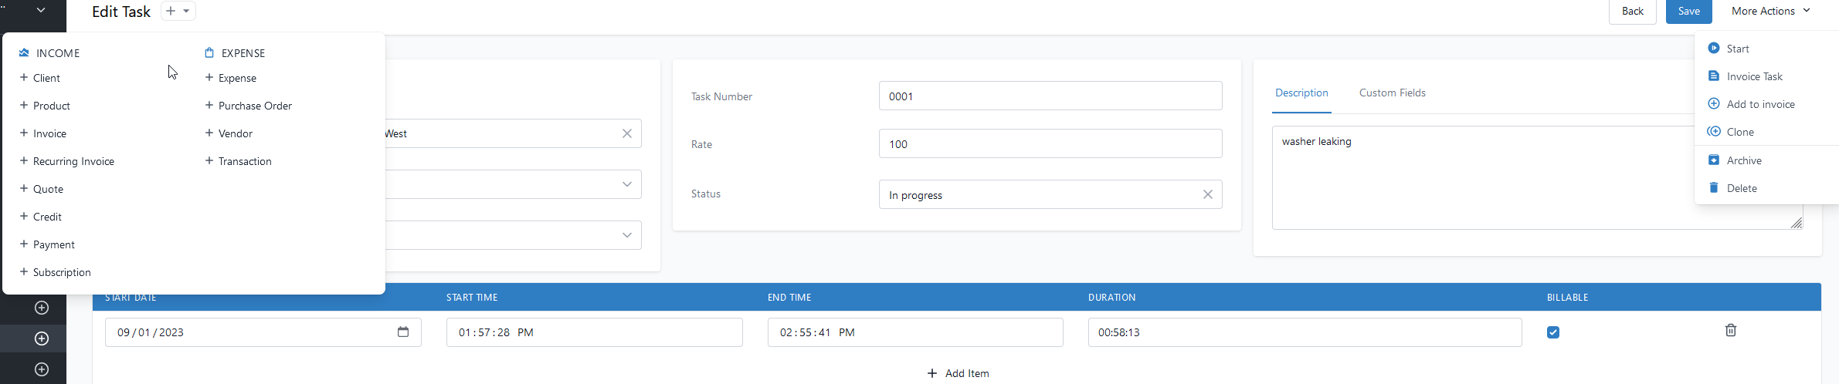Click the Save button
This screenshot has width=1839, height=384.
pos(1688,11)
